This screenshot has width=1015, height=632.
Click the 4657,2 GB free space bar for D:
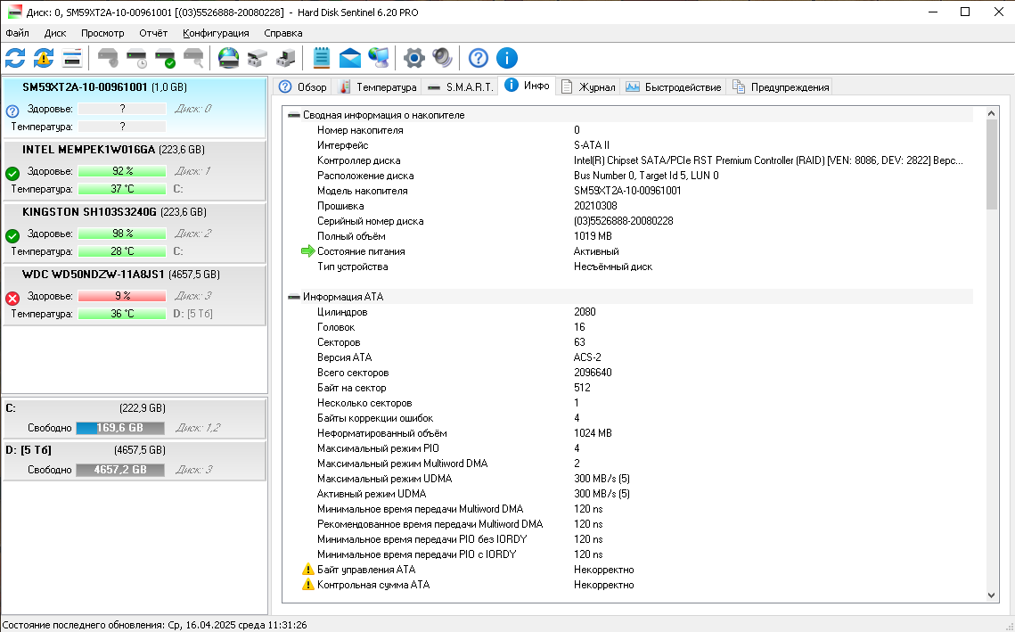pos(119,470)
